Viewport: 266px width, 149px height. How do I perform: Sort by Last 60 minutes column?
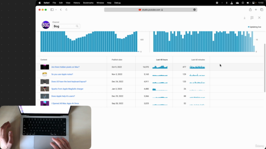[x=198, y=60]
